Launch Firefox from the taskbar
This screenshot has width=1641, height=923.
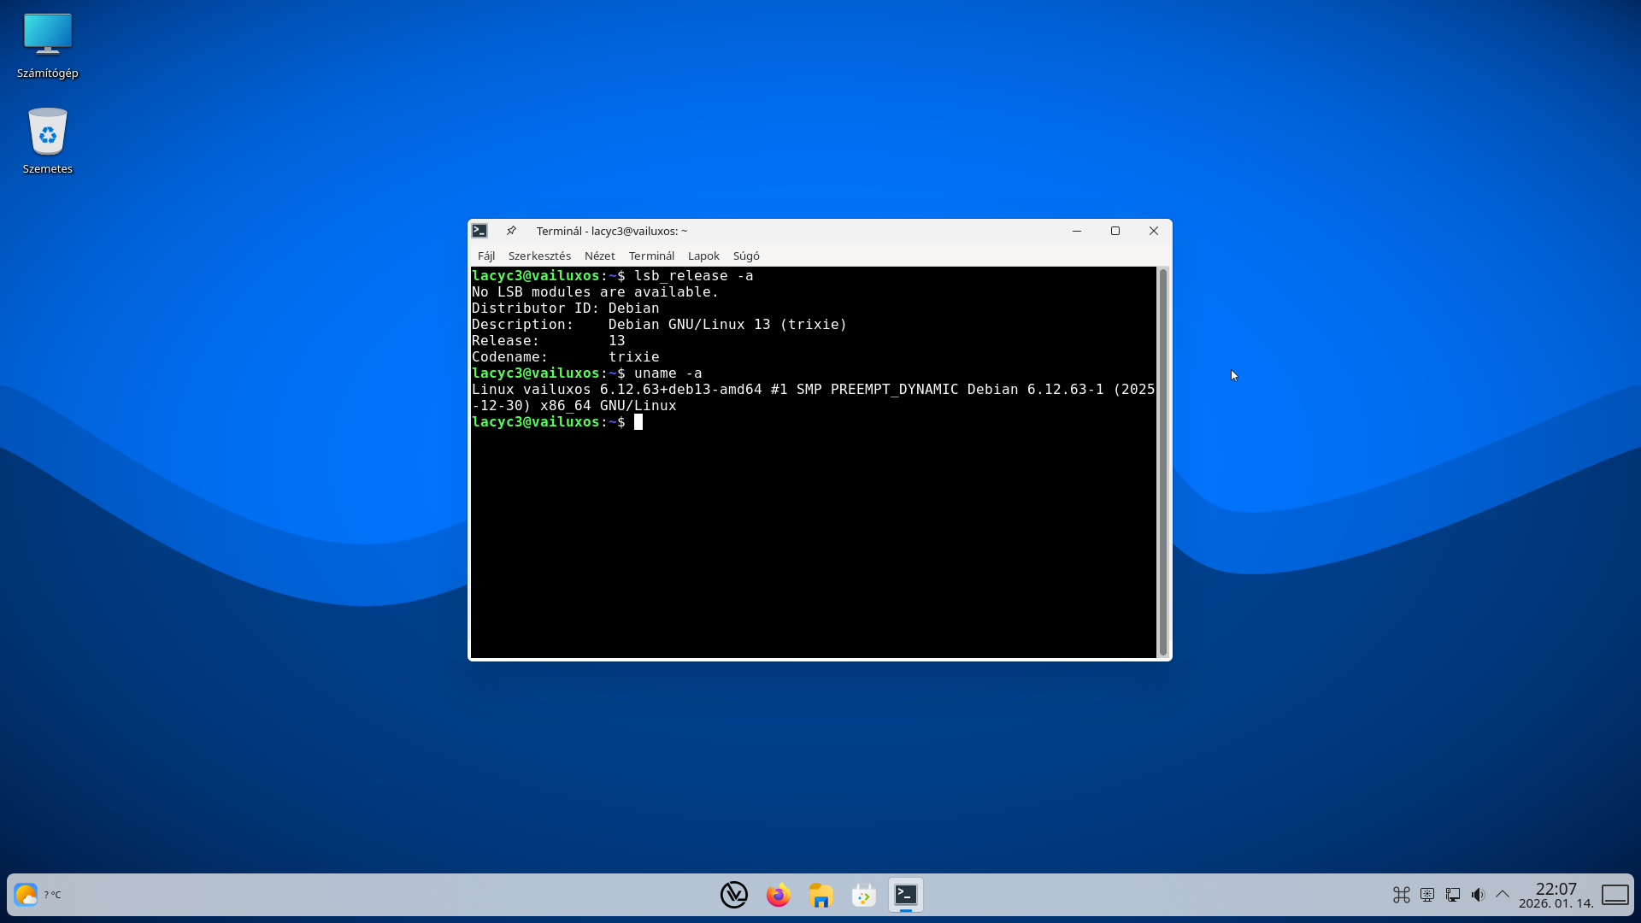[x=778, y=895]
